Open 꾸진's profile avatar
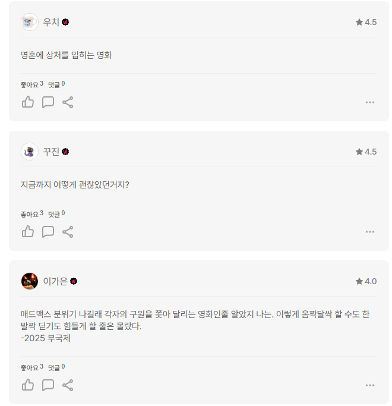 [x=30, y=152]
